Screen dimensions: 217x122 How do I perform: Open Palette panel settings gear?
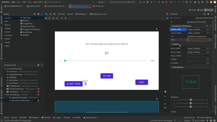point(38,14)
